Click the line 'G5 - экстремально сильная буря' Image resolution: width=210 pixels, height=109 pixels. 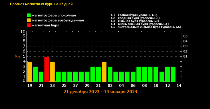tap(146, 27)
